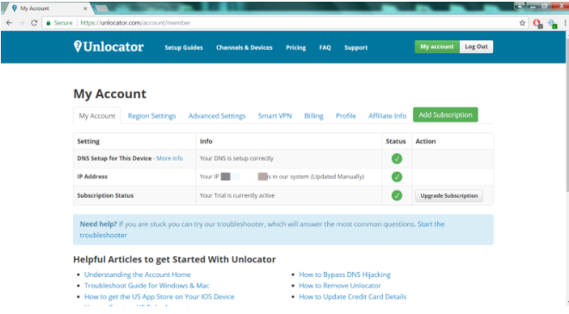Go back with browser back arrow
This screenshot has width=569, height=314.
pyautogui.click(x=9, y=23)
